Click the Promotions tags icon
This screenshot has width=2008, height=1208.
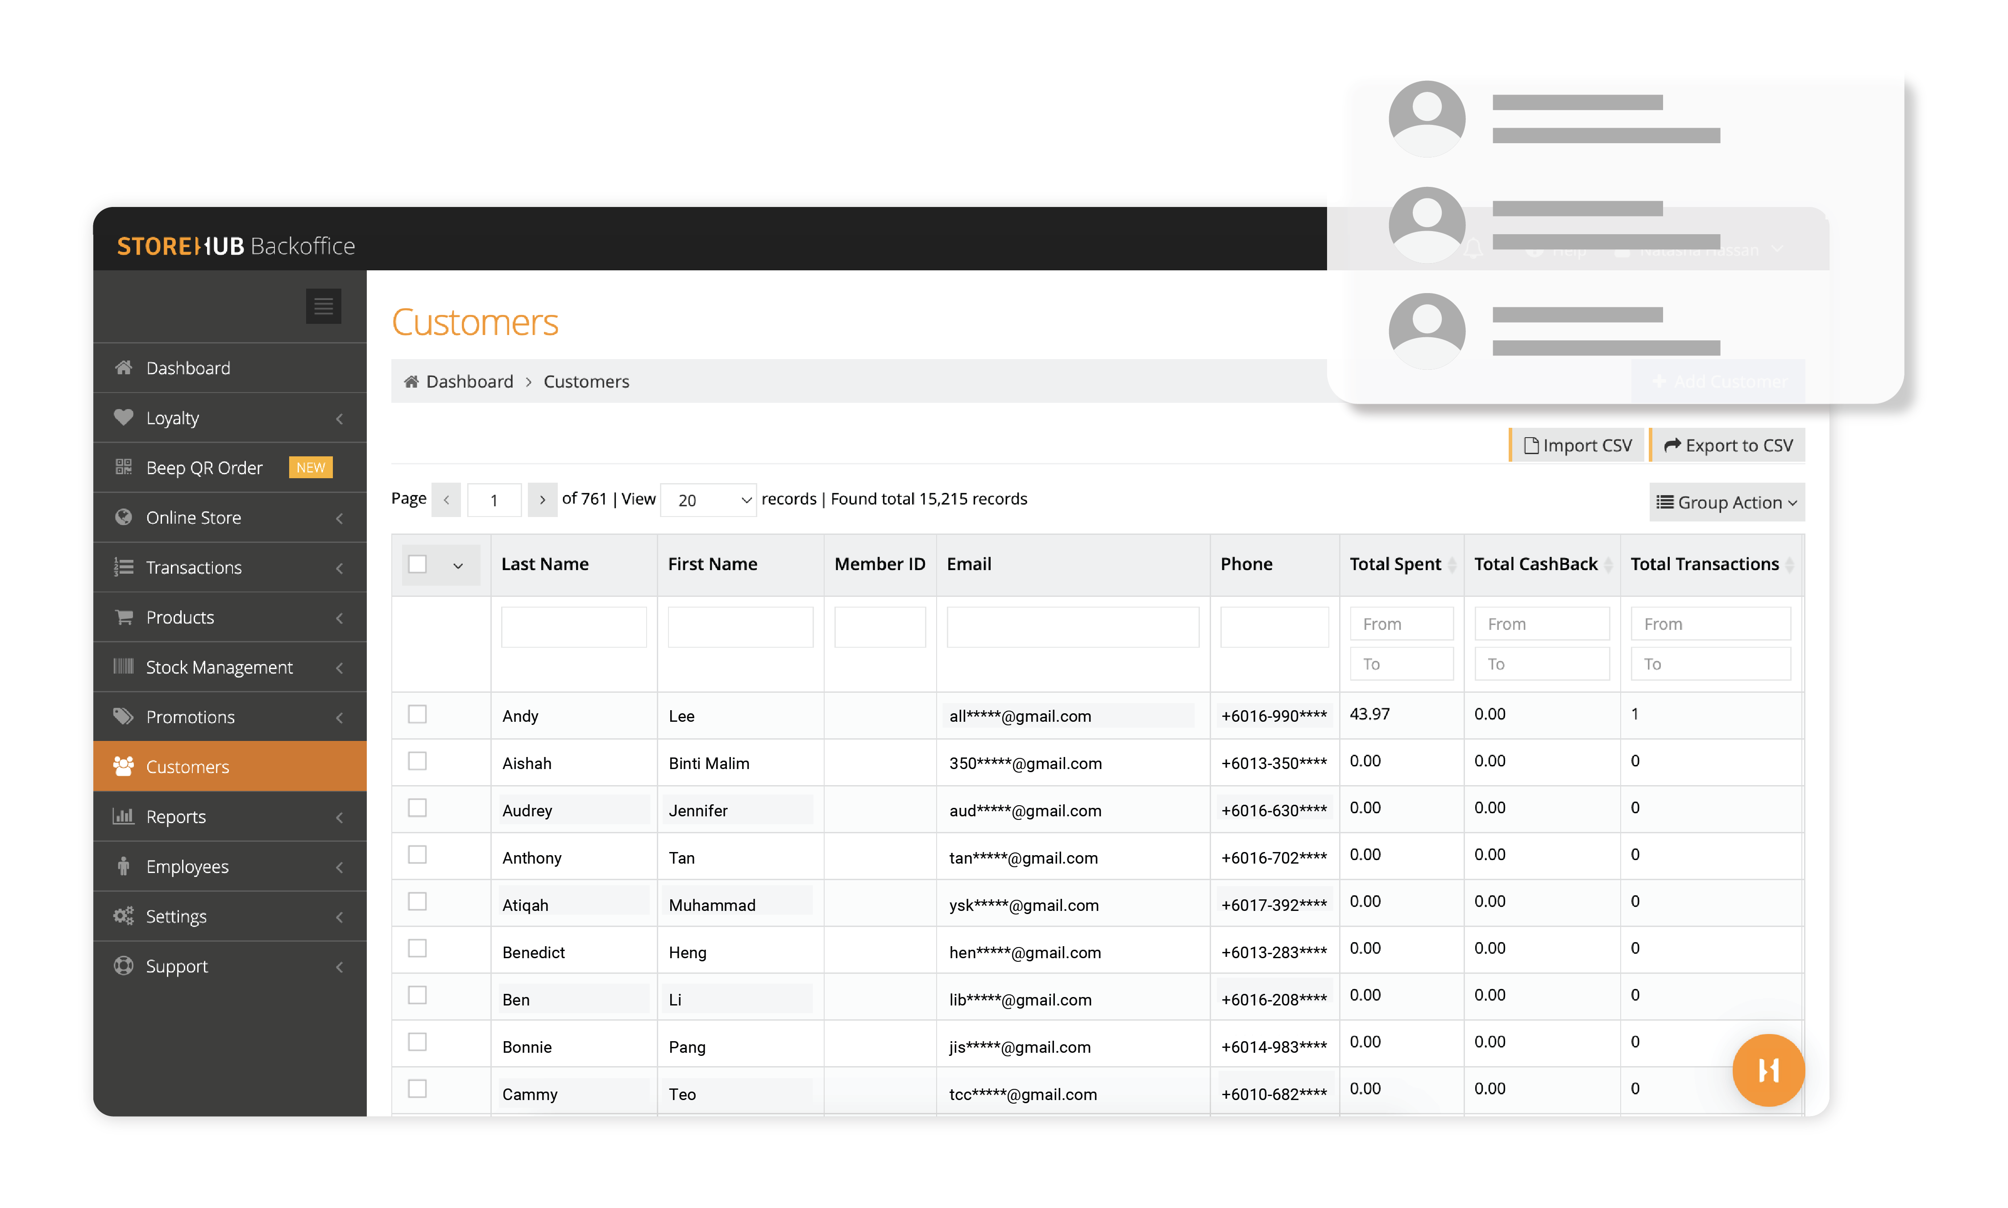tap(123, 716)
